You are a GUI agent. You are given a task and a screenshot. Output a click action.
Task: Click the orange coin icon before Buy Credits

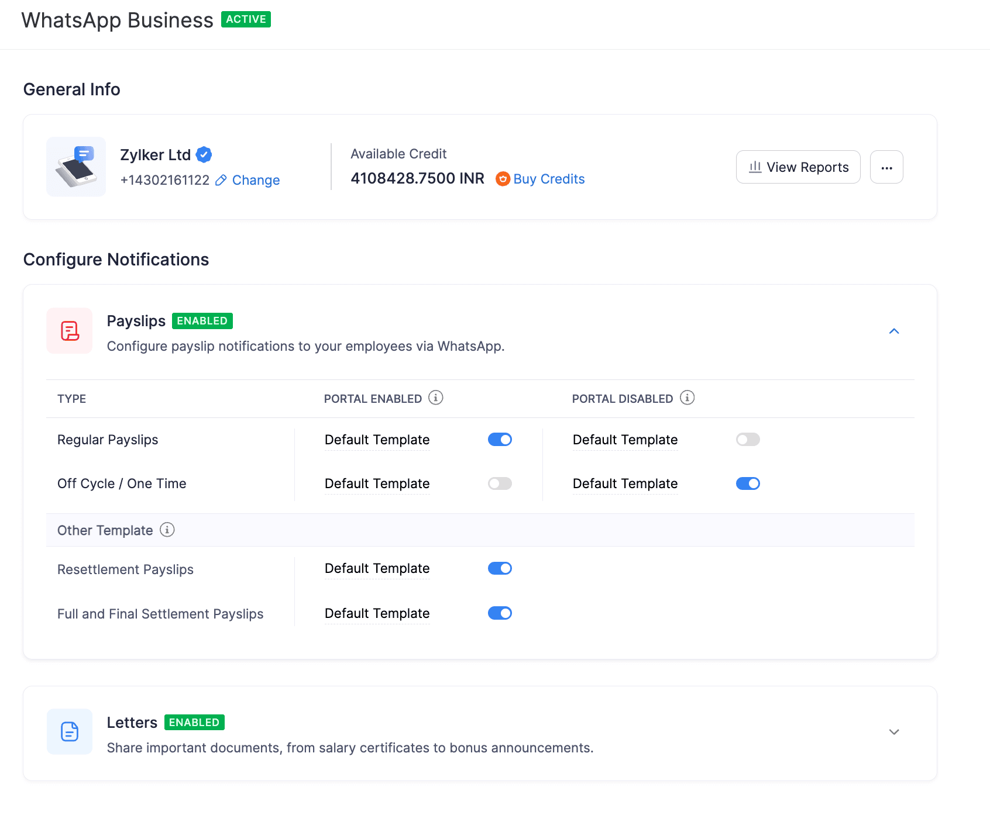click(502, 179)
